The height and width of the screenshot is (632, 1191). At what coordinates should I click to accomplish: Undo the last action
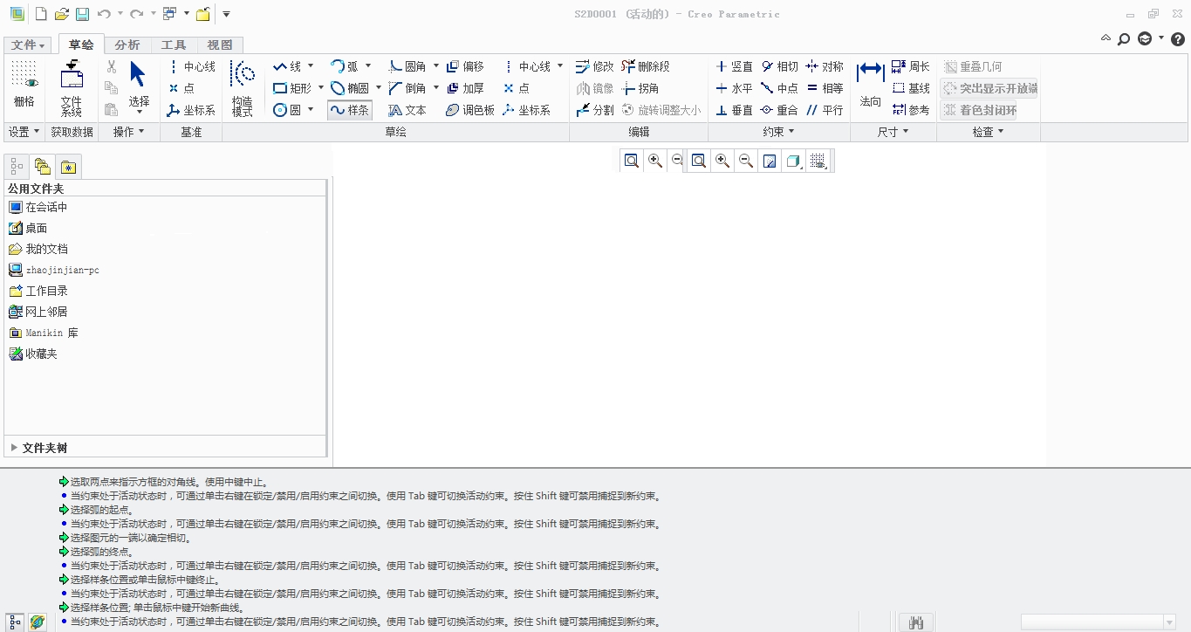pos(104,14)
